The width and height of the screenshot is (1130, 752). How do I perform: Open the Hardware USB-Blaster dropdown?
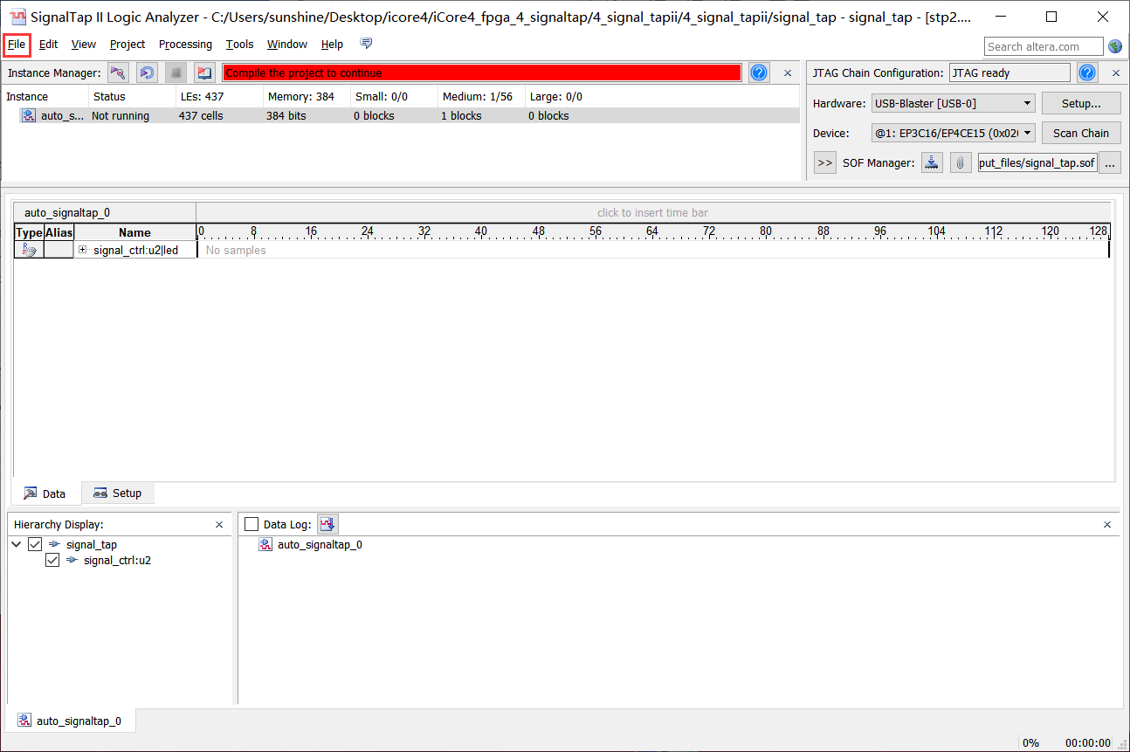pos(953,104)
